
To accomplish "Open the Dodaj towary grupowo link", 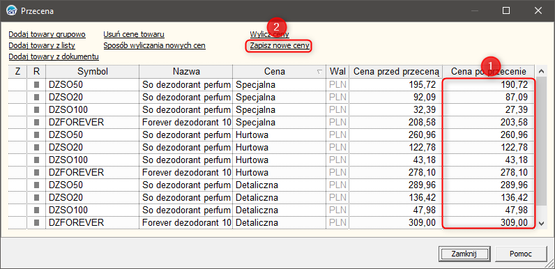I will pos(47,34).
